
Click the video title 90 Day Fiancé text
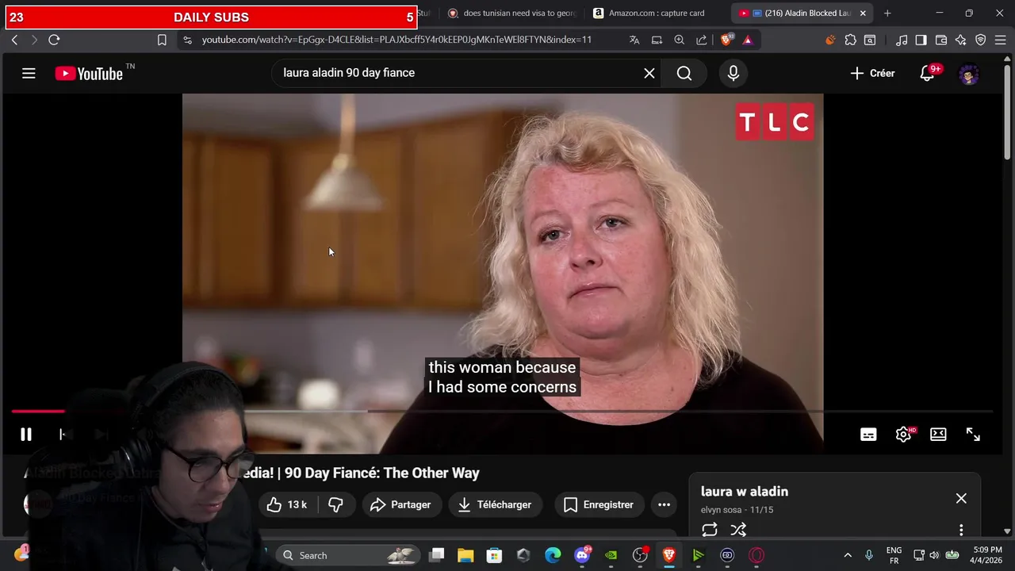[x=381, y=473]
